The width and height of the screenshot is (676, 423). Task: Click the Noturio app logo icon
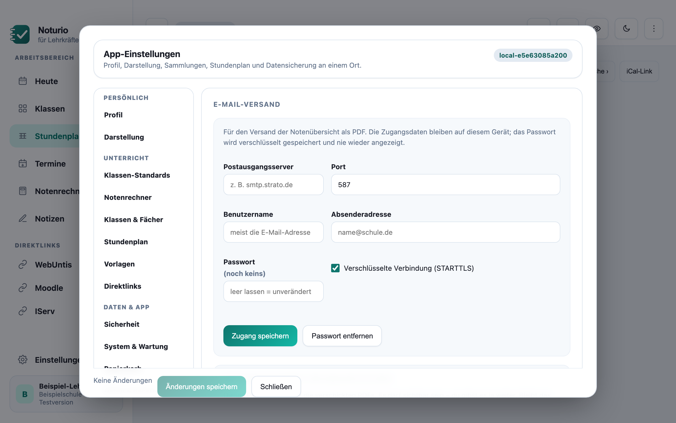click(x=20, y=34)
